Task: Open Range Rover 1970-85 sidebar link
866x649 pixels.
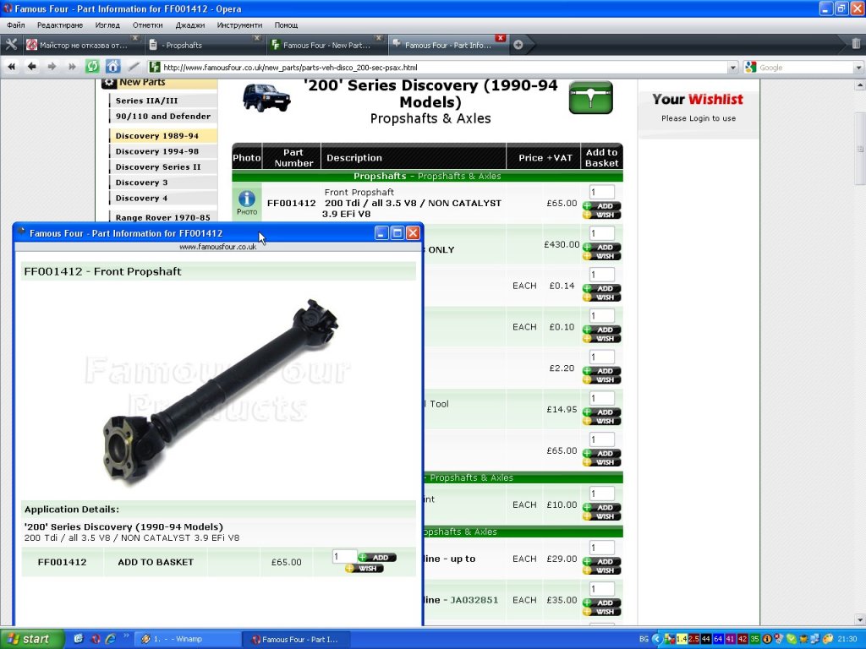Action: pos(163,217)
